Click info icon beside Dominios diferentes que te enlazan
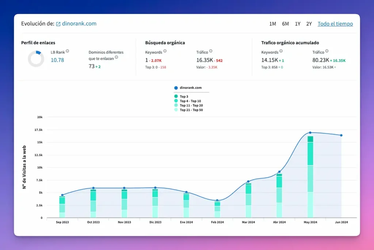 (x=117, y=57)
